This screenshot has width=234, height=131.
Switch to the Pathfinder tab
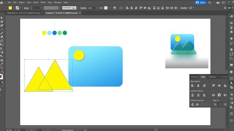[x=212, y=77]
